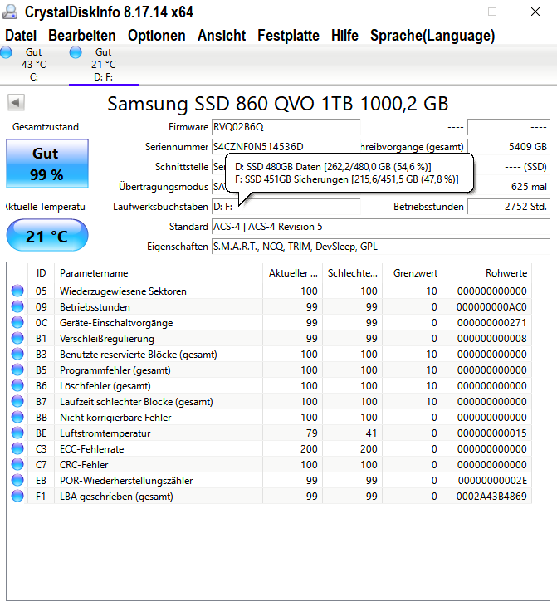
Task: Click the 21 °C temperature button
Action: tap(47, 235)
